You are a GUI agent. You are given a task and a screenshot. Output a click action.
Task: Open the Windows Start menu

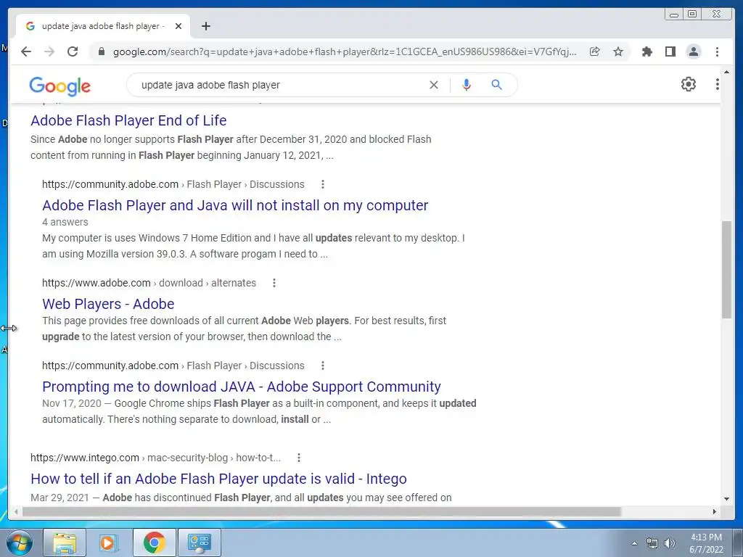20,542
